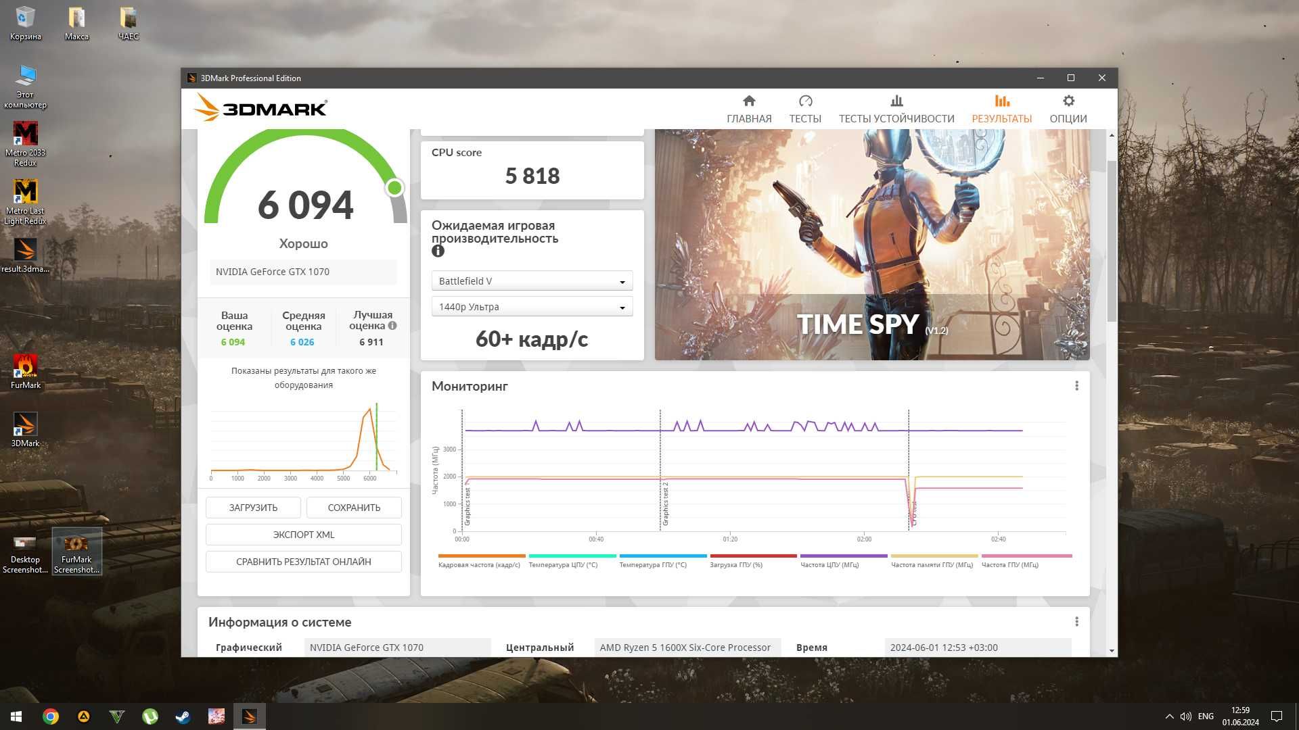The height and width of the screenshot is (730, 1299).
Task: Open the Мониторинг panel options menu
Action: point(1076,386)
